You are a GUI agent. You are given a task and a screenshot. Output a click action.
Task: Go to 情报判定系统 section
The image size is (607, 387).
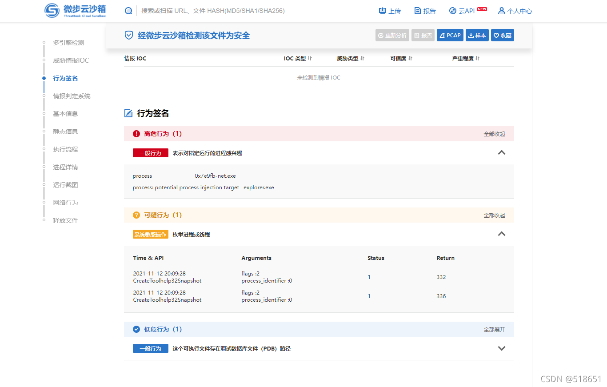[x=72, y=96]
